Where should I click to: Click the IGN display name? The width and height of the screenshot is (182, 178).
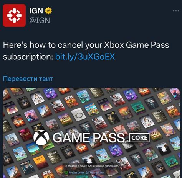36,11
